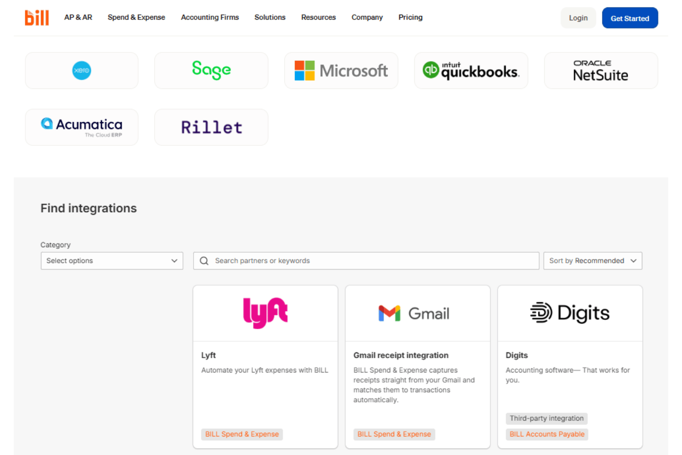Click the Category label above the dropdown
This screenshot has height=455, width=682.
click(x=55, y=245)
